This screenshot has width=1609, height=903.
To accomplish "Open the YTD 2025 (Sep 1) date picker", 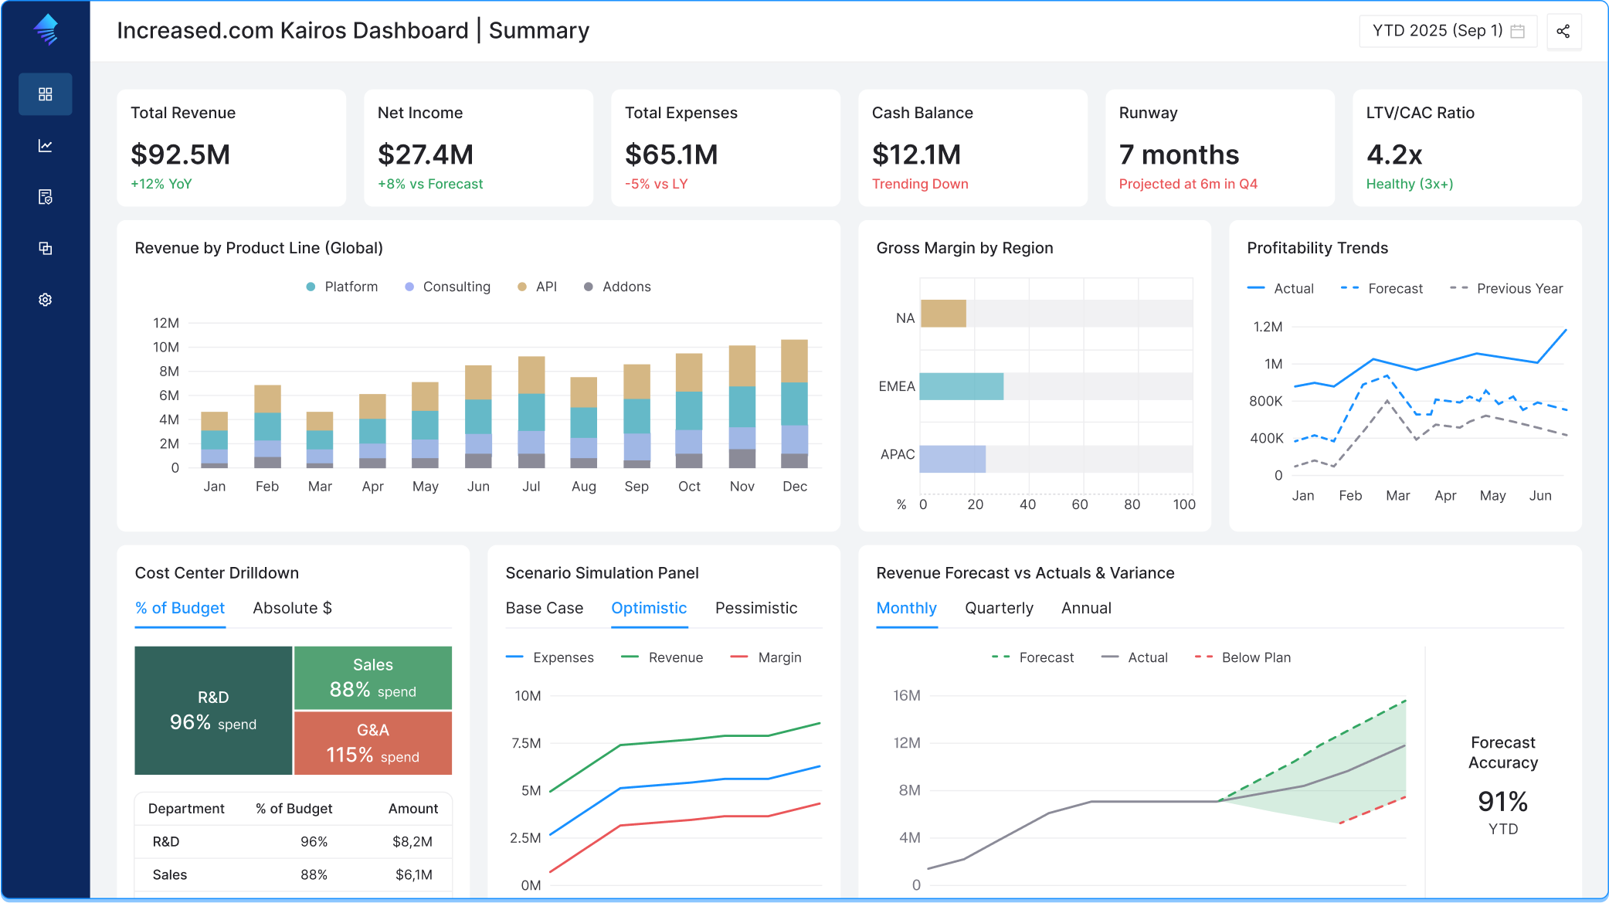I will (1437, 31).
